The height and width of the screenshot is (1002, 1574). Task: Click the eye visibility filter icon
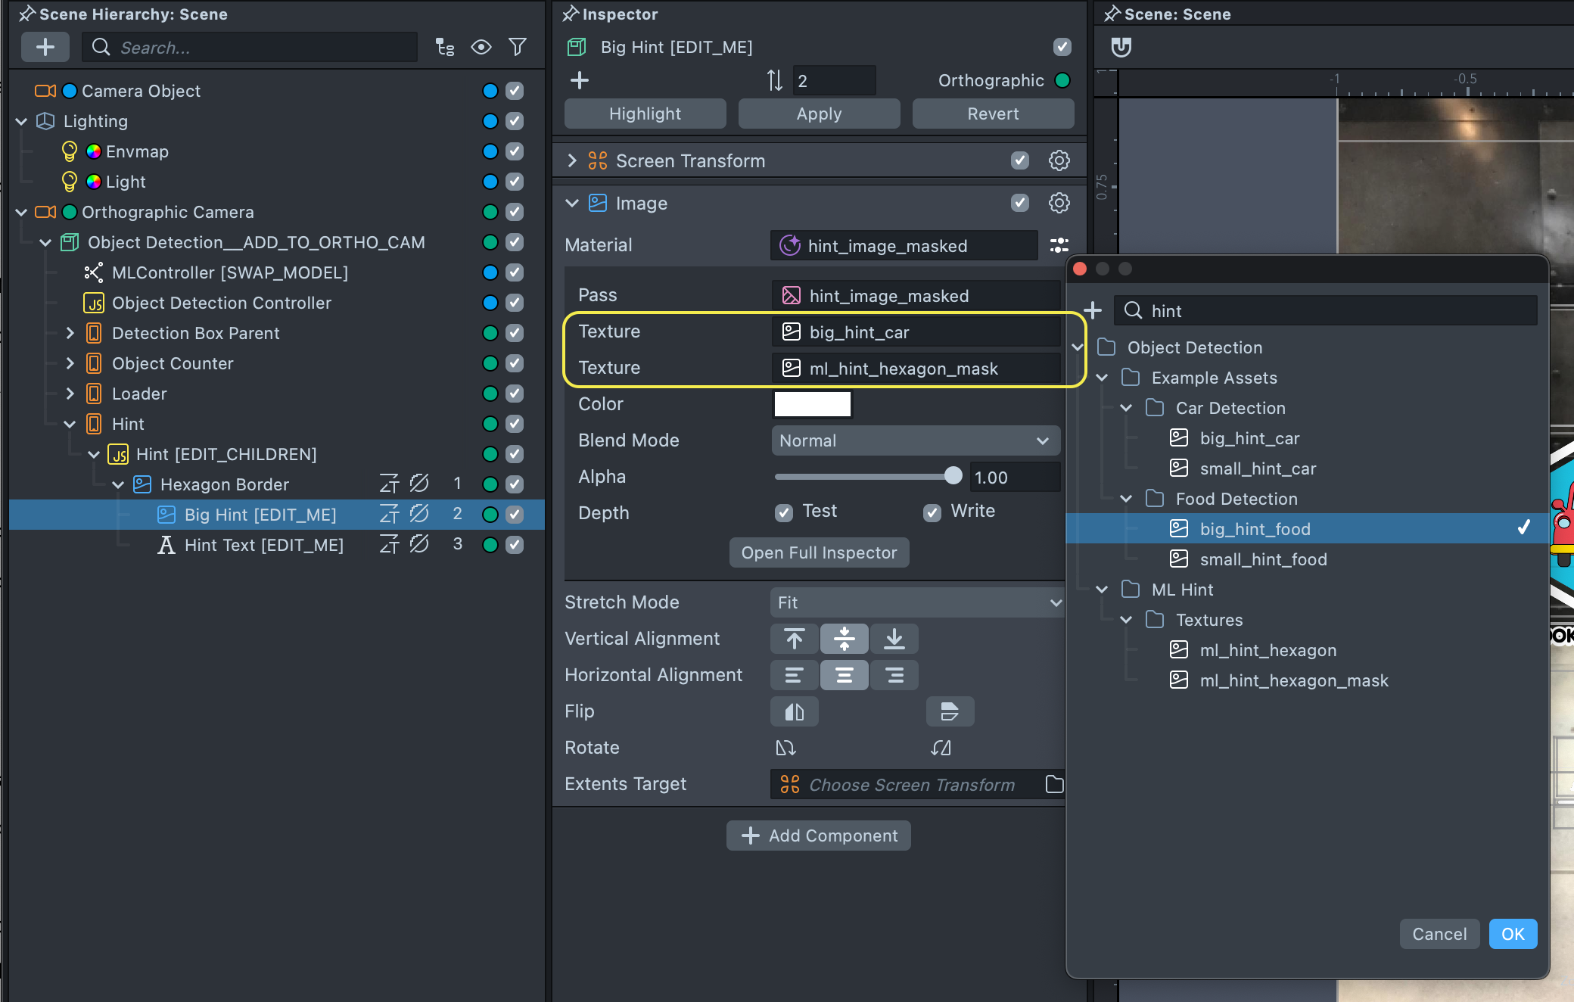(481, 48)
